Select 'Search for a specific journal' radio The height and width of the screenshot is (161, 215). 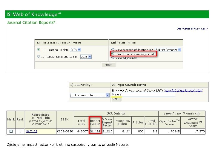tap(113, 54)
